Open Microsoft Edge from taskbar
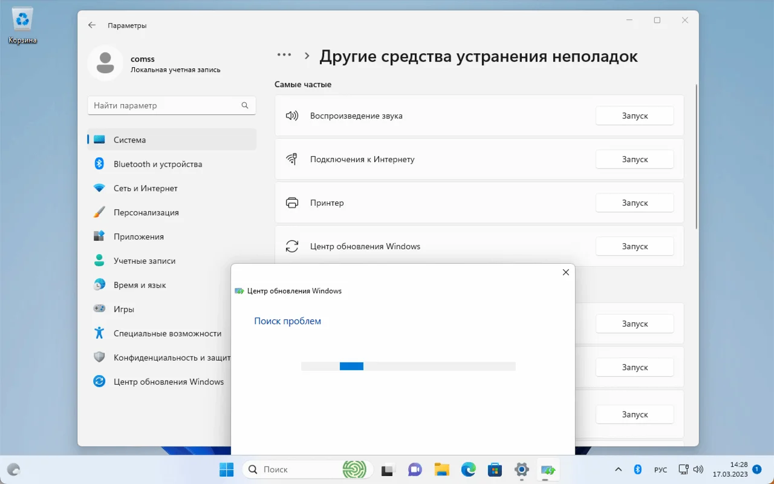 [x=469, y=469]
